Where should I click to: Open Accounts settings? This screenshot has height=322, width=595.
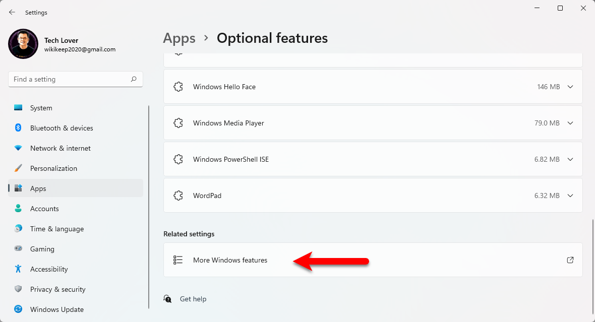click(x=76, y=209)
